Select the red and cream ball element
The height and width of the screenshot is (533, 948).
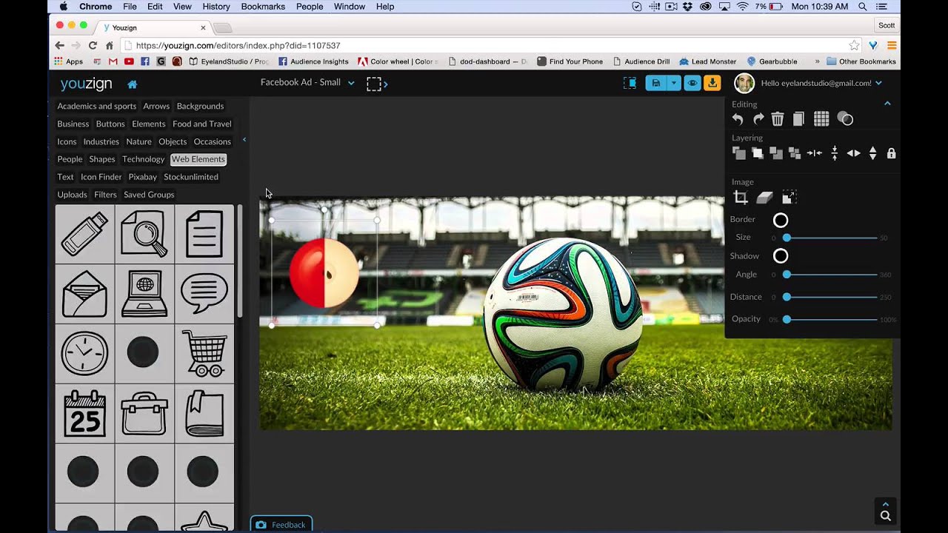[x=324, y=272]
